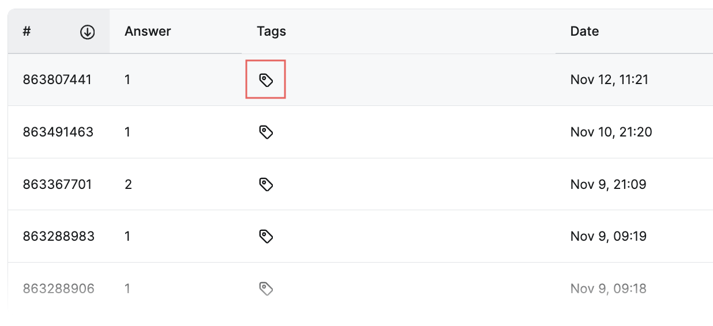Screen dimensions: 713x326
Task: Sort responses by Date column
Action: point(584,31)
